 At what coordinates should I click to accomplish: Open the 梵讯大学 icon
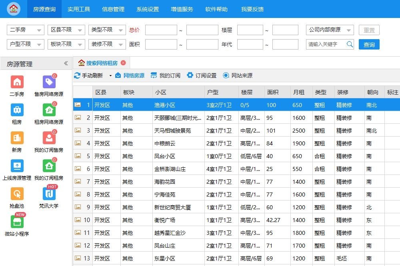click(49, 194)
